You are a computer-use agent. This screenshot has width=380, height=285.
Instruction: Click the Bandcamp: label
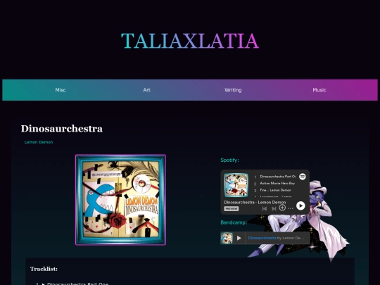point(234,222)
